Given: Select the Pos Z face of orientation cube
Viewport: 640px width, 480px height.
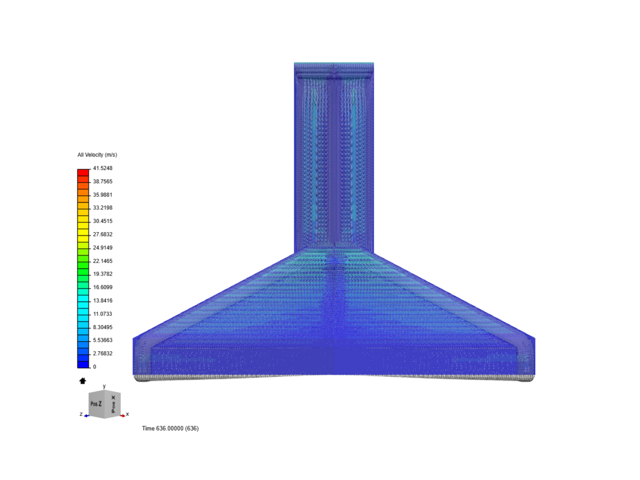Looking at the screenshot, I should point(96,404).
